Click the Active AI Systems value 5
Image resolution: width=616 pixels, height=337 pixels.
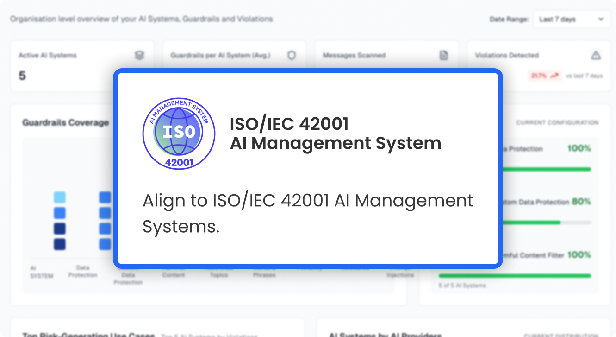pos(22,76)
